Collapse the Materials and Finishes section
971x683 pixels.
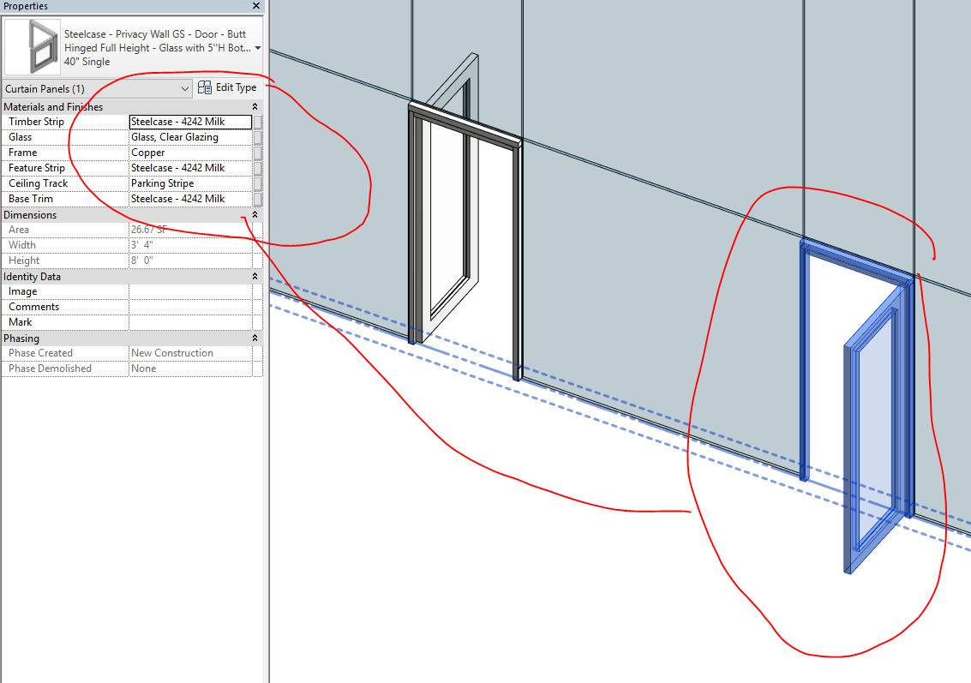(x=255, y=106)
